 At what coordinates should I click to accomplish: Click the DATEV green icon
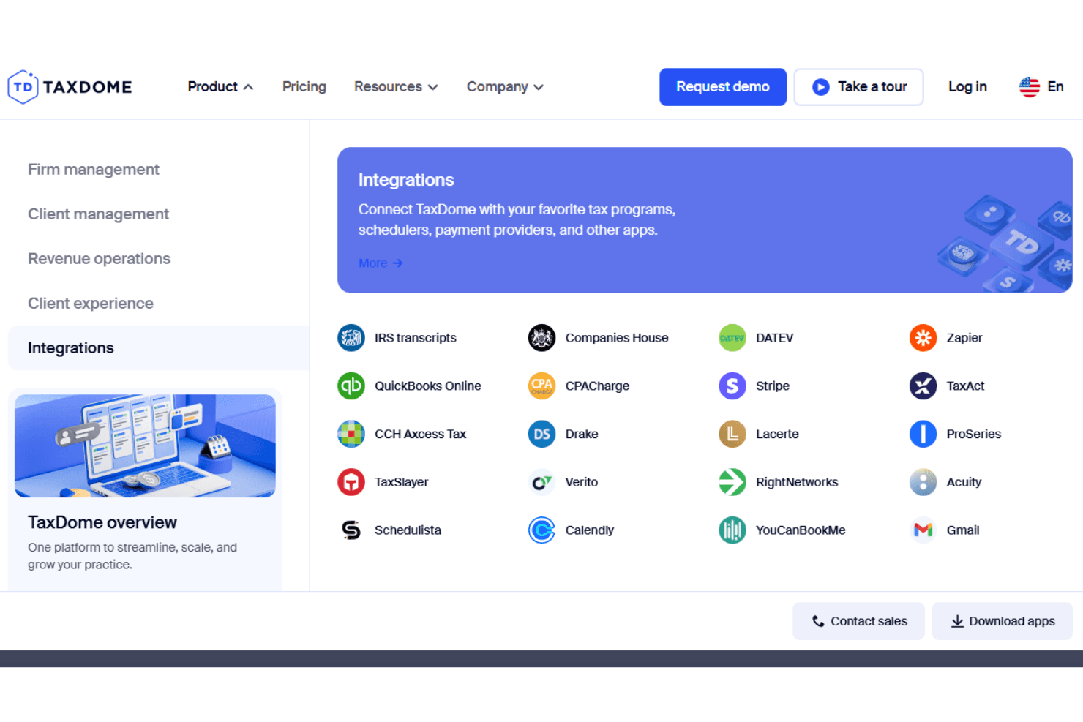tap(732, 338)
